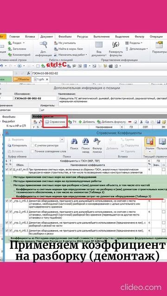Switch to the Главная ribbon tab
167x296 pixels.
pyautogui.click(x=14, y=37)
